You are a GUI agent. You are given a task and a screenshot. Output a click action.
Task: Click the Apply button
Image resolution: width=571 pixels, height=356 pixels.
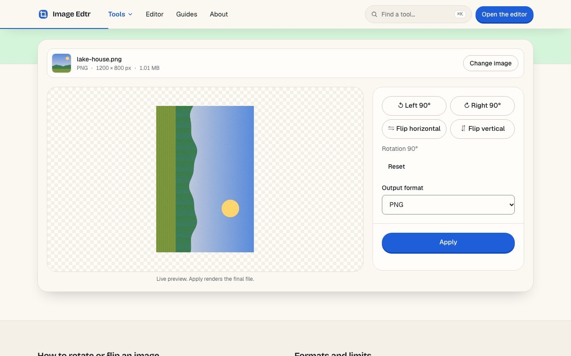(448, 243)
